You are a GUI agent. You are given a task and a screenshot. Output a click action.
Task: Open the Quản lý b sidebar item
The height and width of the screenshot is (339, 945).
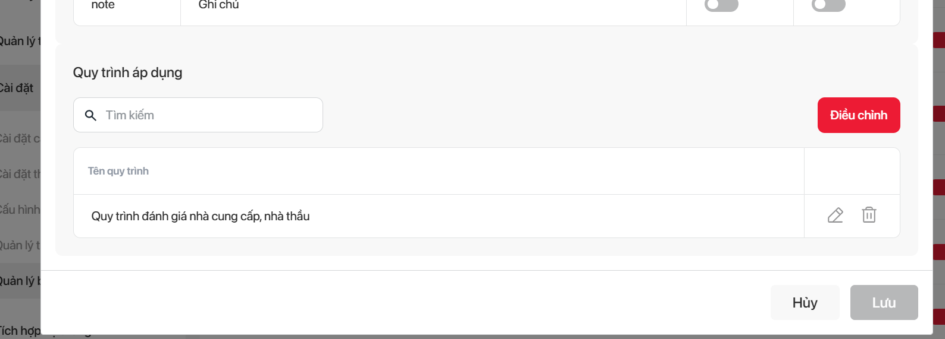click(x=20, y=281)
